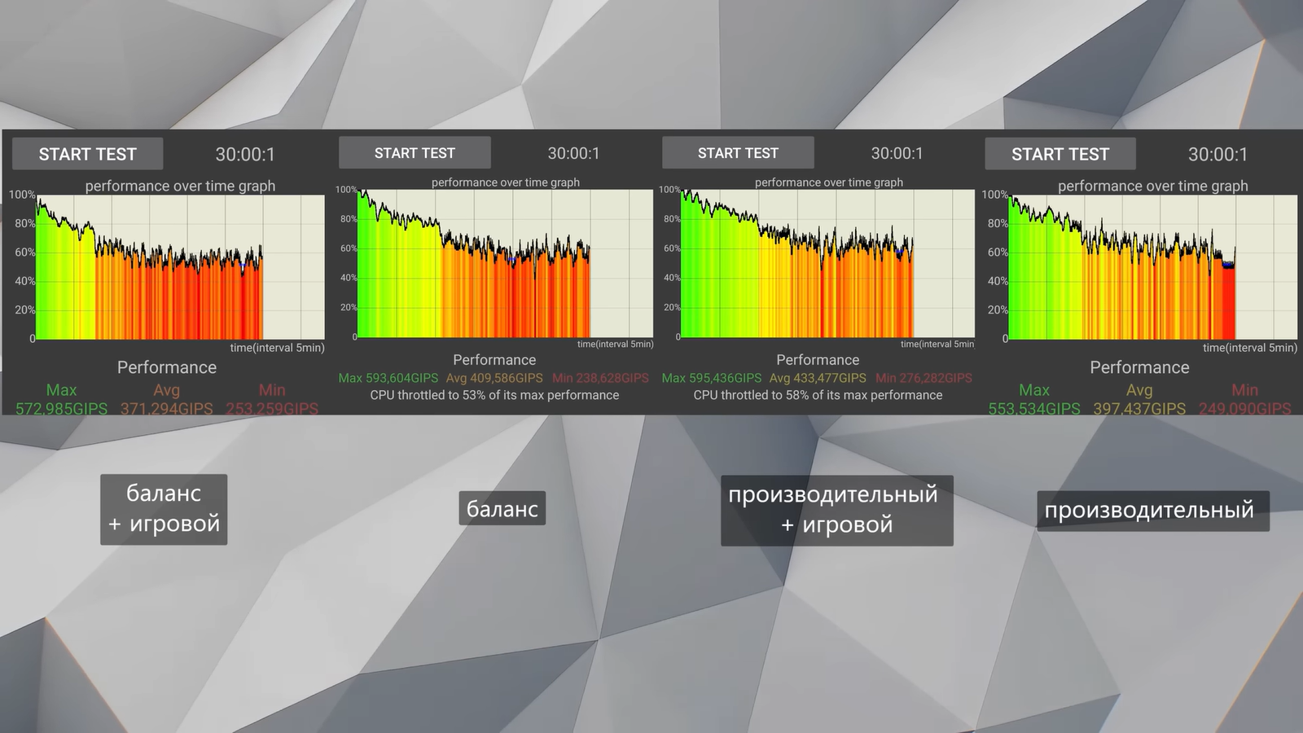Click the 'Avg' label above 397,437GIPS

tap(1139, 390)
